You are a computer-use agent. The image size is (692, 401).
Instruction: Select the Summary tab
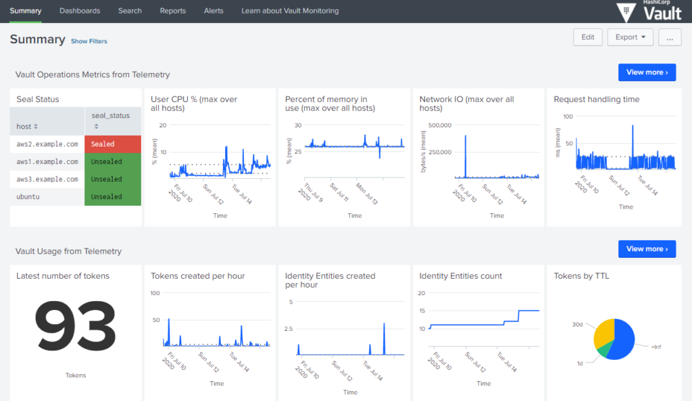click(25, 11)
